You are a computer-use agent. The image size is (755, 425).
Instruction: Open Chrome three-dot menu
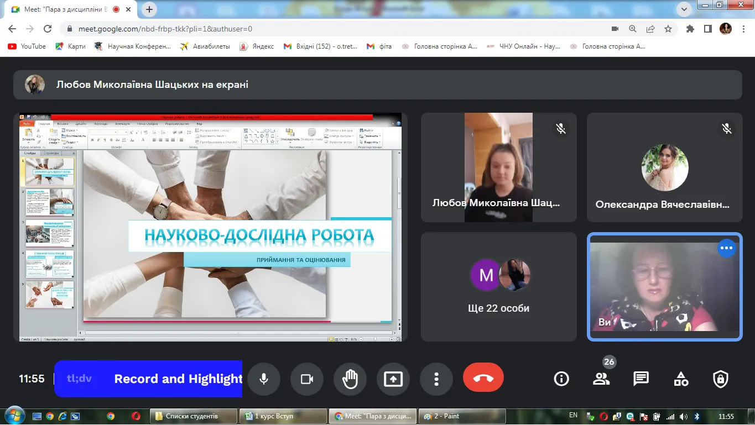point(743,29)
